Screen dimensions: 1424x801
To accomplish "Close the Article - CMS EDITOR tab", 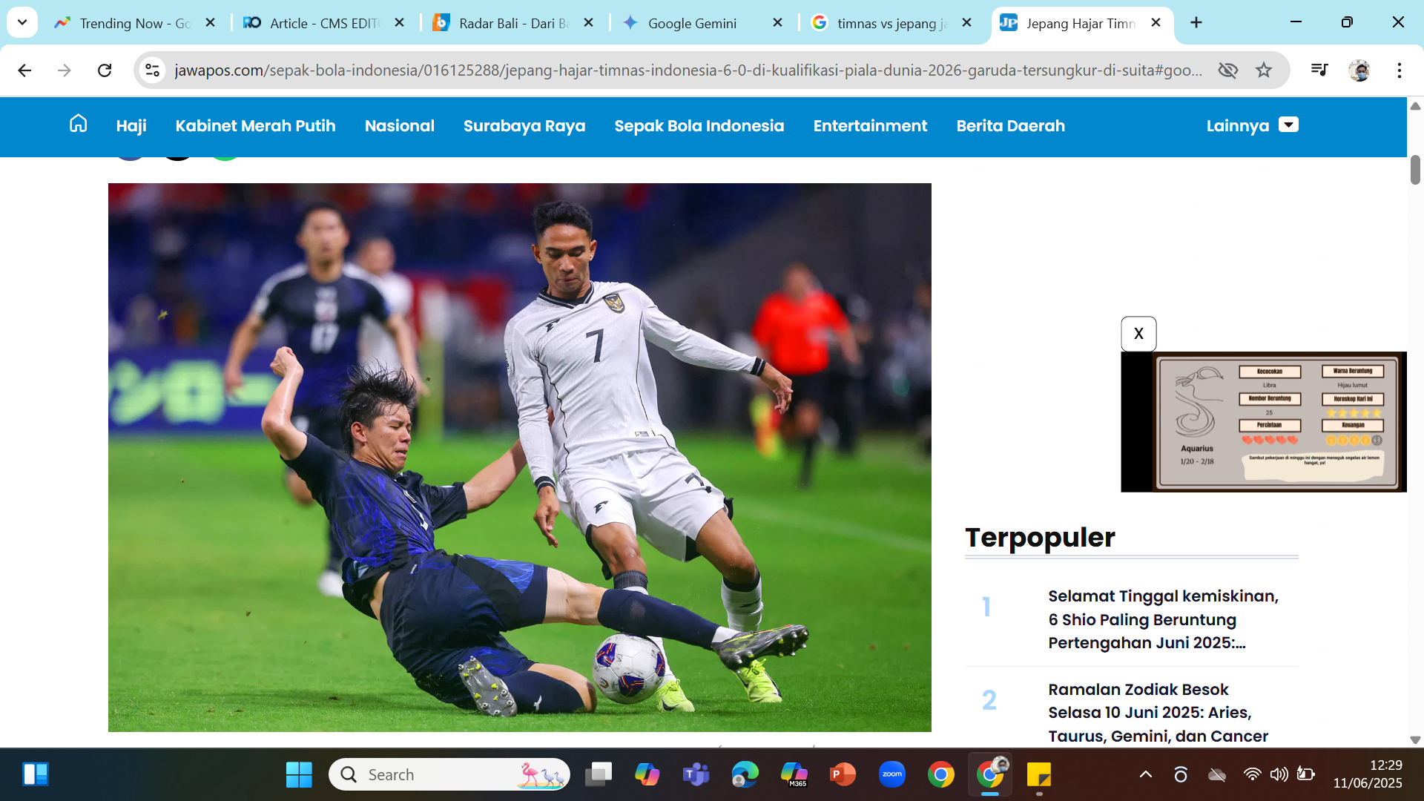I will pyautogui.click(x=400, y=23).
